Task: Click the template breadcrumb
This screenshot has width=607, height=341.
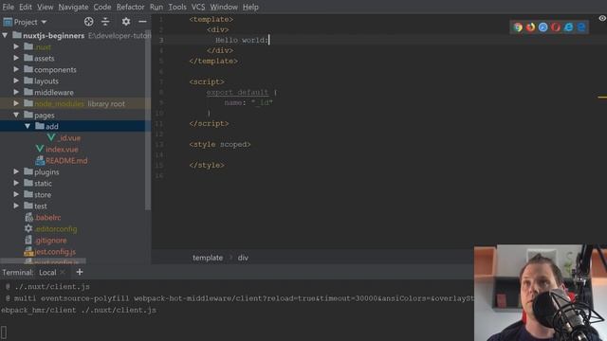Action: (208, 258)
